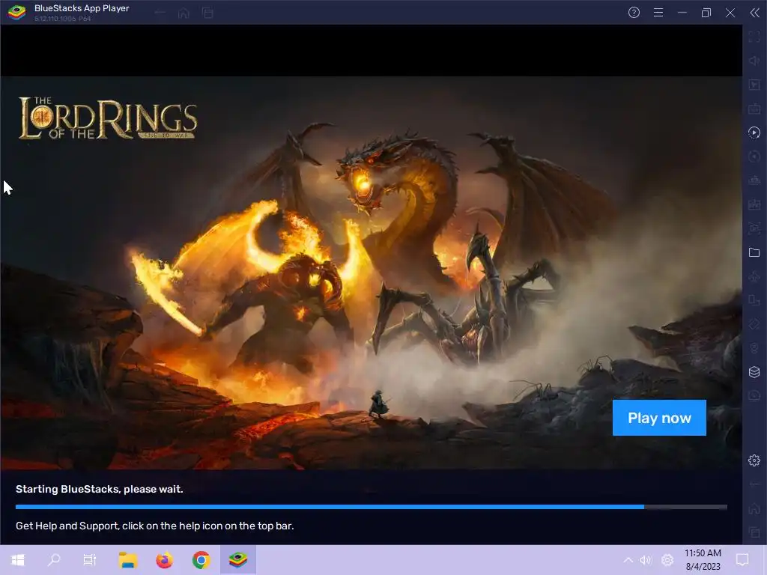767x575 pixels.
Task: Launch Firefox from the taskbar
Action: [x=164, y=560]
